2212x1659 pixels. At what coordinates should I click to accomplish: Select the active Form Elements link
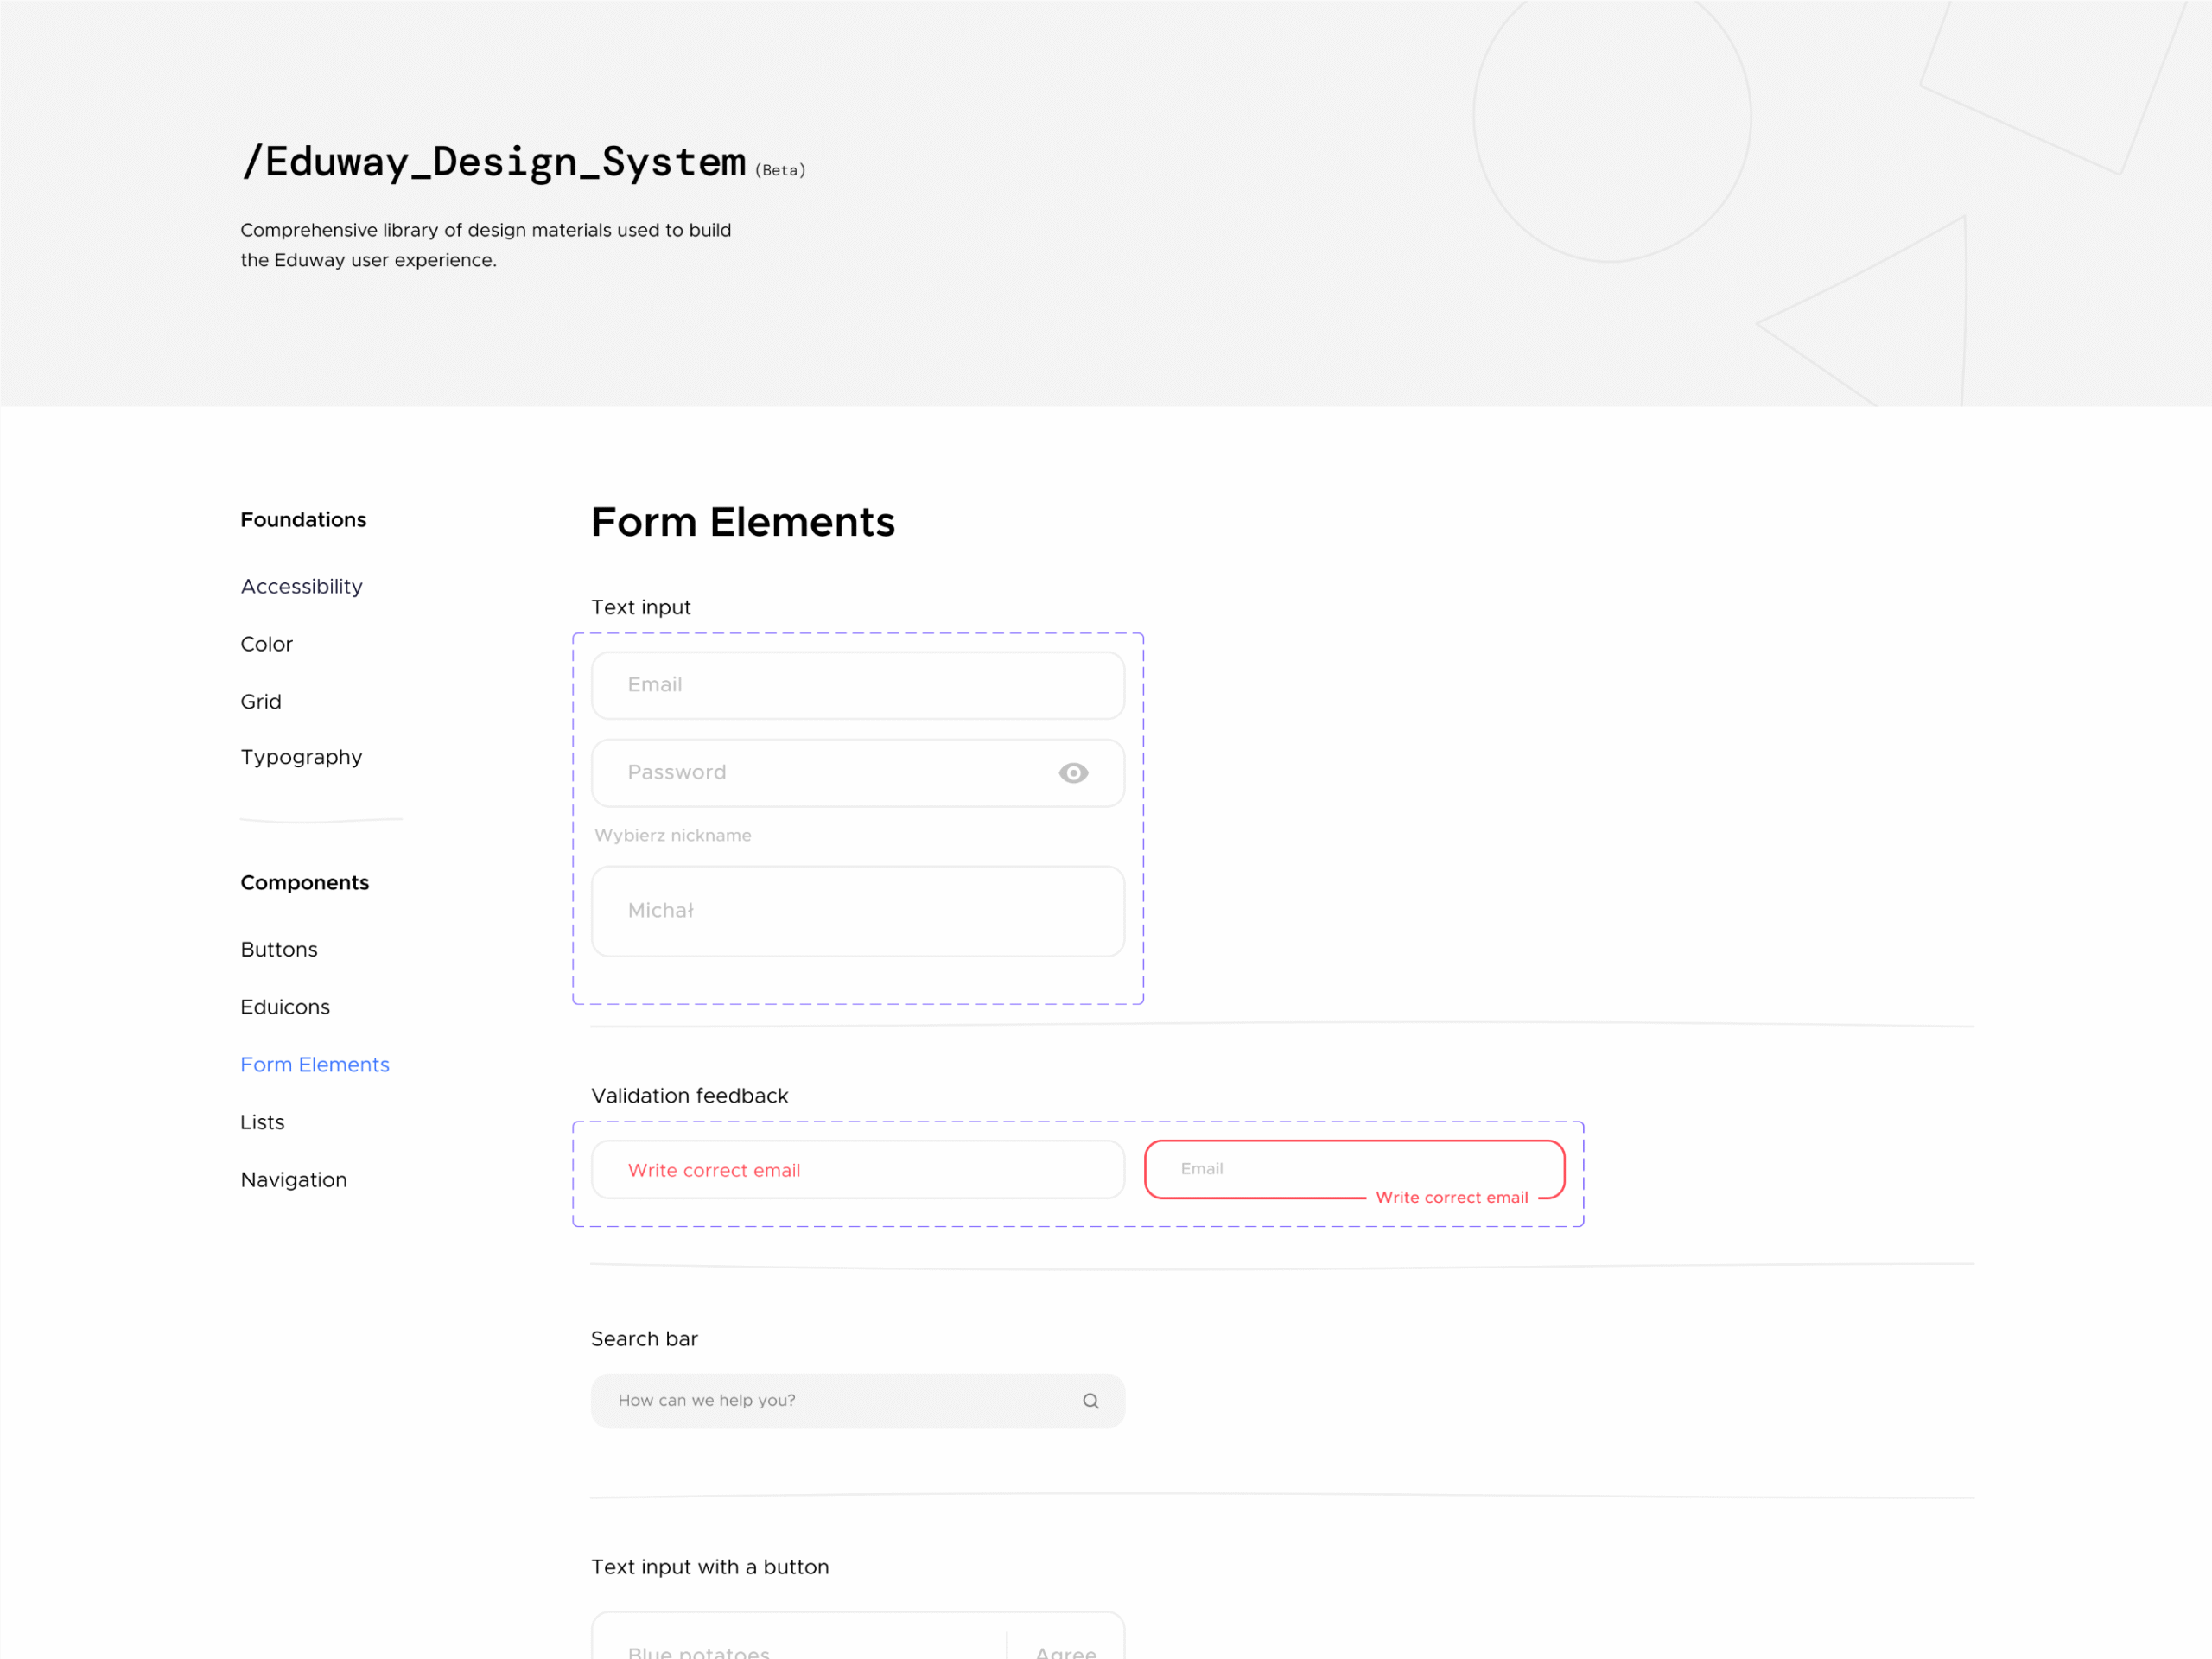point(315,1064)
